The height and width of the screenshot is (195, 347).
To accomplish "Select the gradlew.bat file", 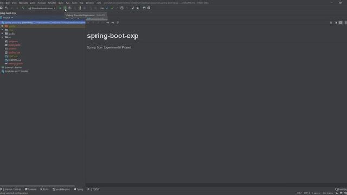I will [x=14, y=53].
